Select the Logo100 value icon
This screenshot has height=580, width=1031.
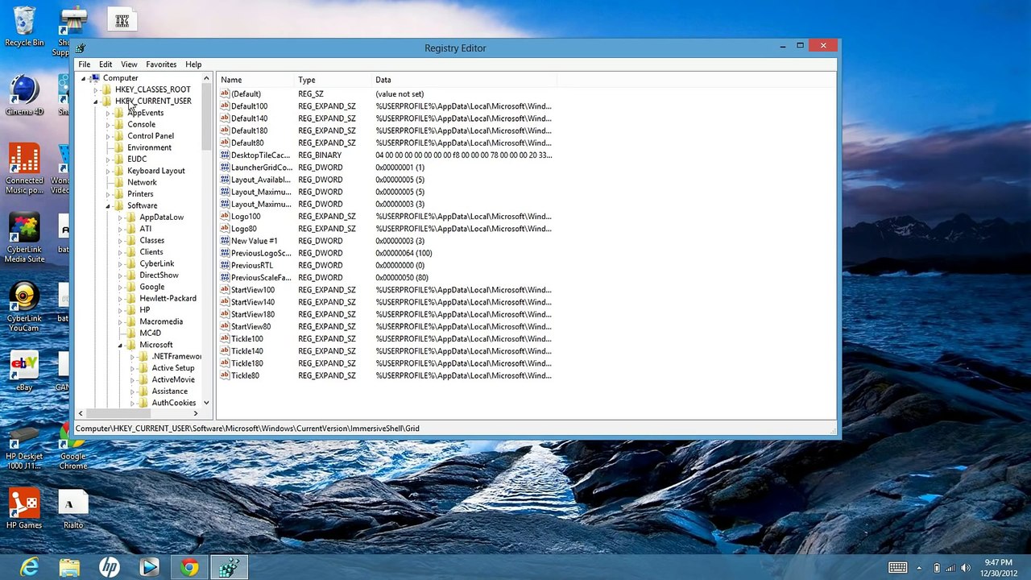coord(225,217)
